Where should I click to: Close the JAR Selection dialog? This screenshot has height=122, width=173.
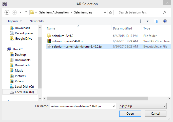click(x=167, y=3)
